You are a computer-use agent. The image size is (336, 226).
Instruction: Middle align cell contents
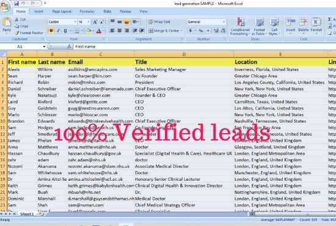pyautogui.click(x=120, y=21)
